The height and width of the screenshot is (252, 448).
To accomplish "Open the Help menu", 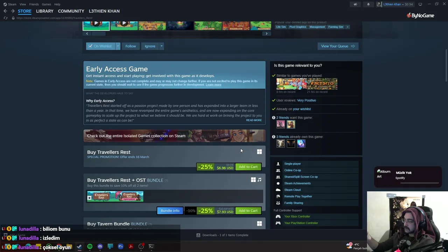I will [x=57, y=4].
